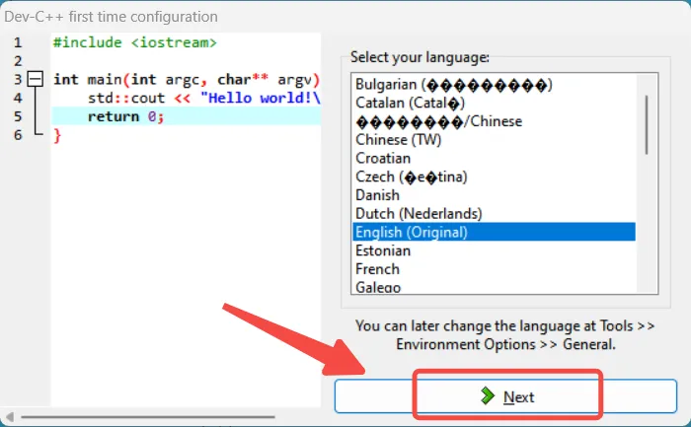Select Catalan in the language list
This screenshot has width=691, height=427.
tap(494, 103)
